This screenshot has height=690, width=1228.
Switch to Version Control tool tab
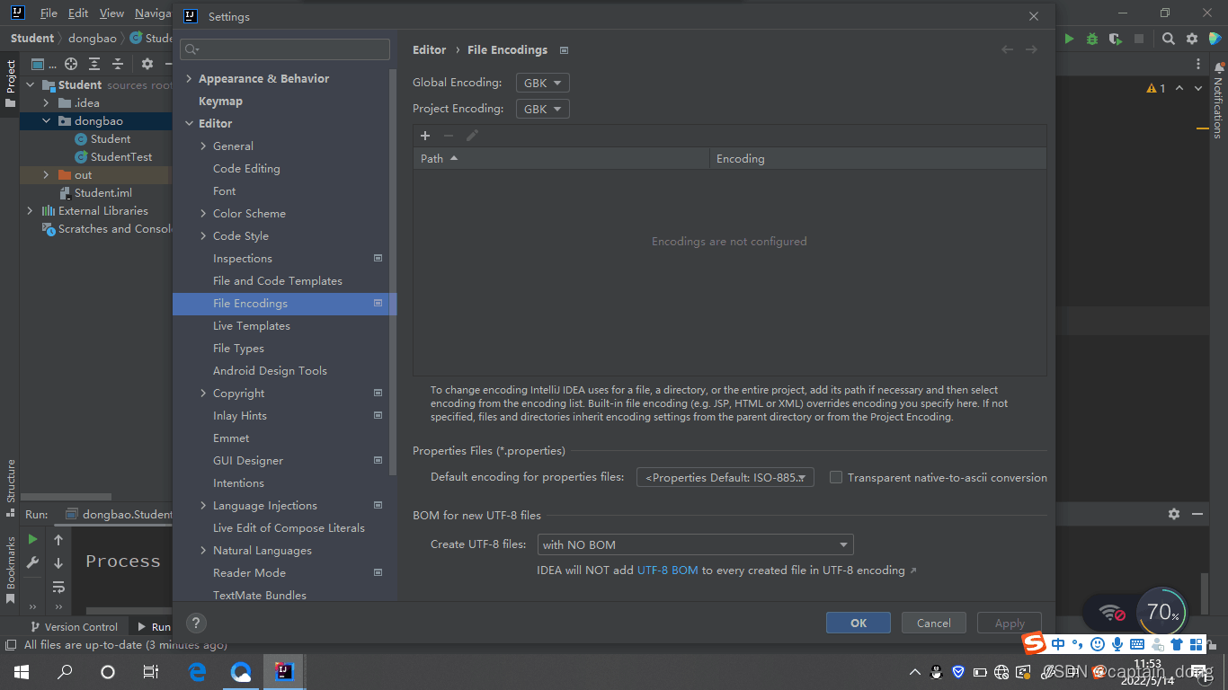(x=74, y=627)
